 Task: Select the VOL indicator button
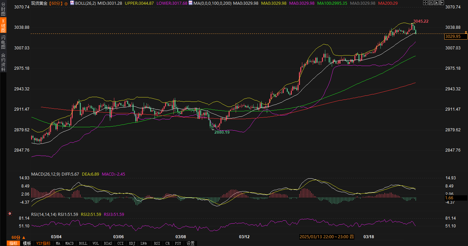pos(96,243)
